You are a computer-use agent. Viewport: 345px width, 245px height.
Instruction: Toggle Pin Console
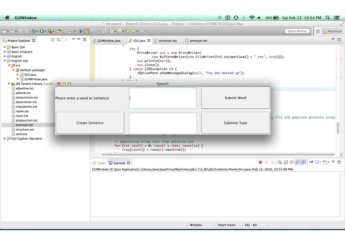[x=311, y=162]
